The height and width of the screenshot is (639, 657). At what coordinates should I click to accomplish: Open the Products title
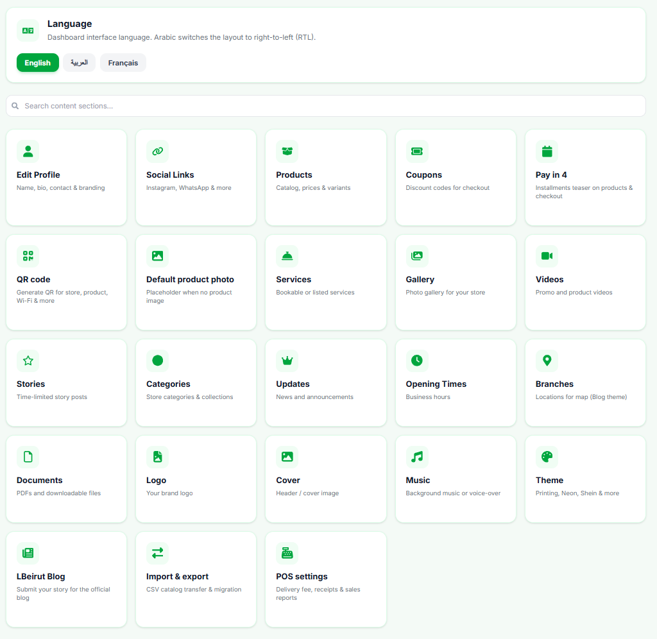point(294,175)
